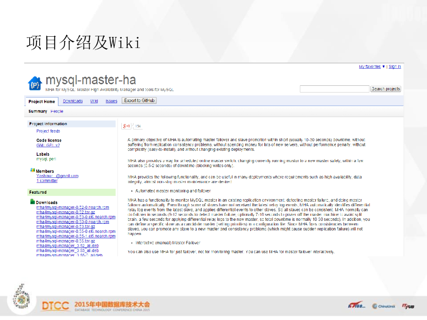Download mha4mysql-manager-0.53-0.noarch.rpm

tap(73, 222)
